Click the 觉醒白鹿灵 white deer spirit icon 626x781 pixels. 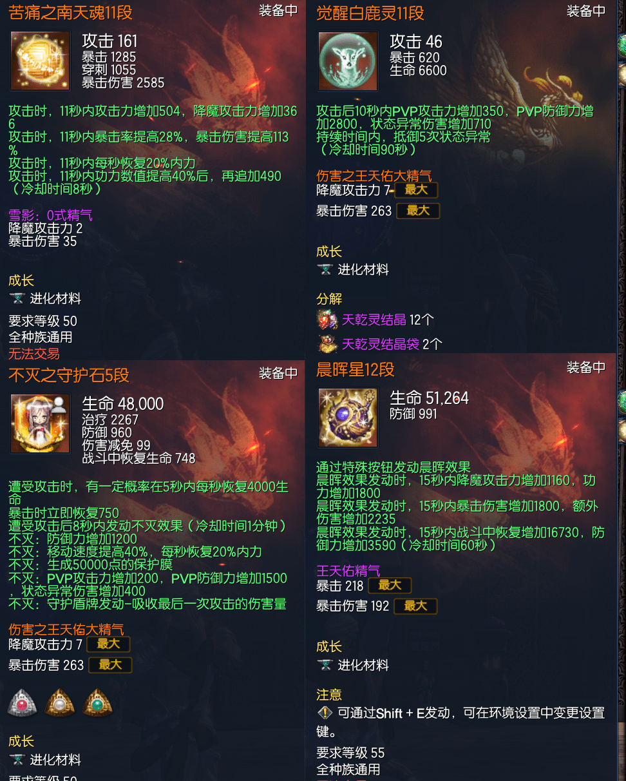click(x=348, y=61)
